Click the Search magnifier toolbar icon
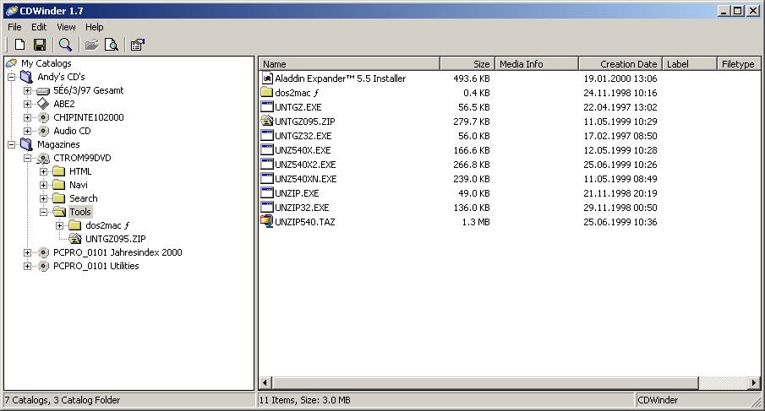The height and width of the screenshot is (411, 765). 65,45
